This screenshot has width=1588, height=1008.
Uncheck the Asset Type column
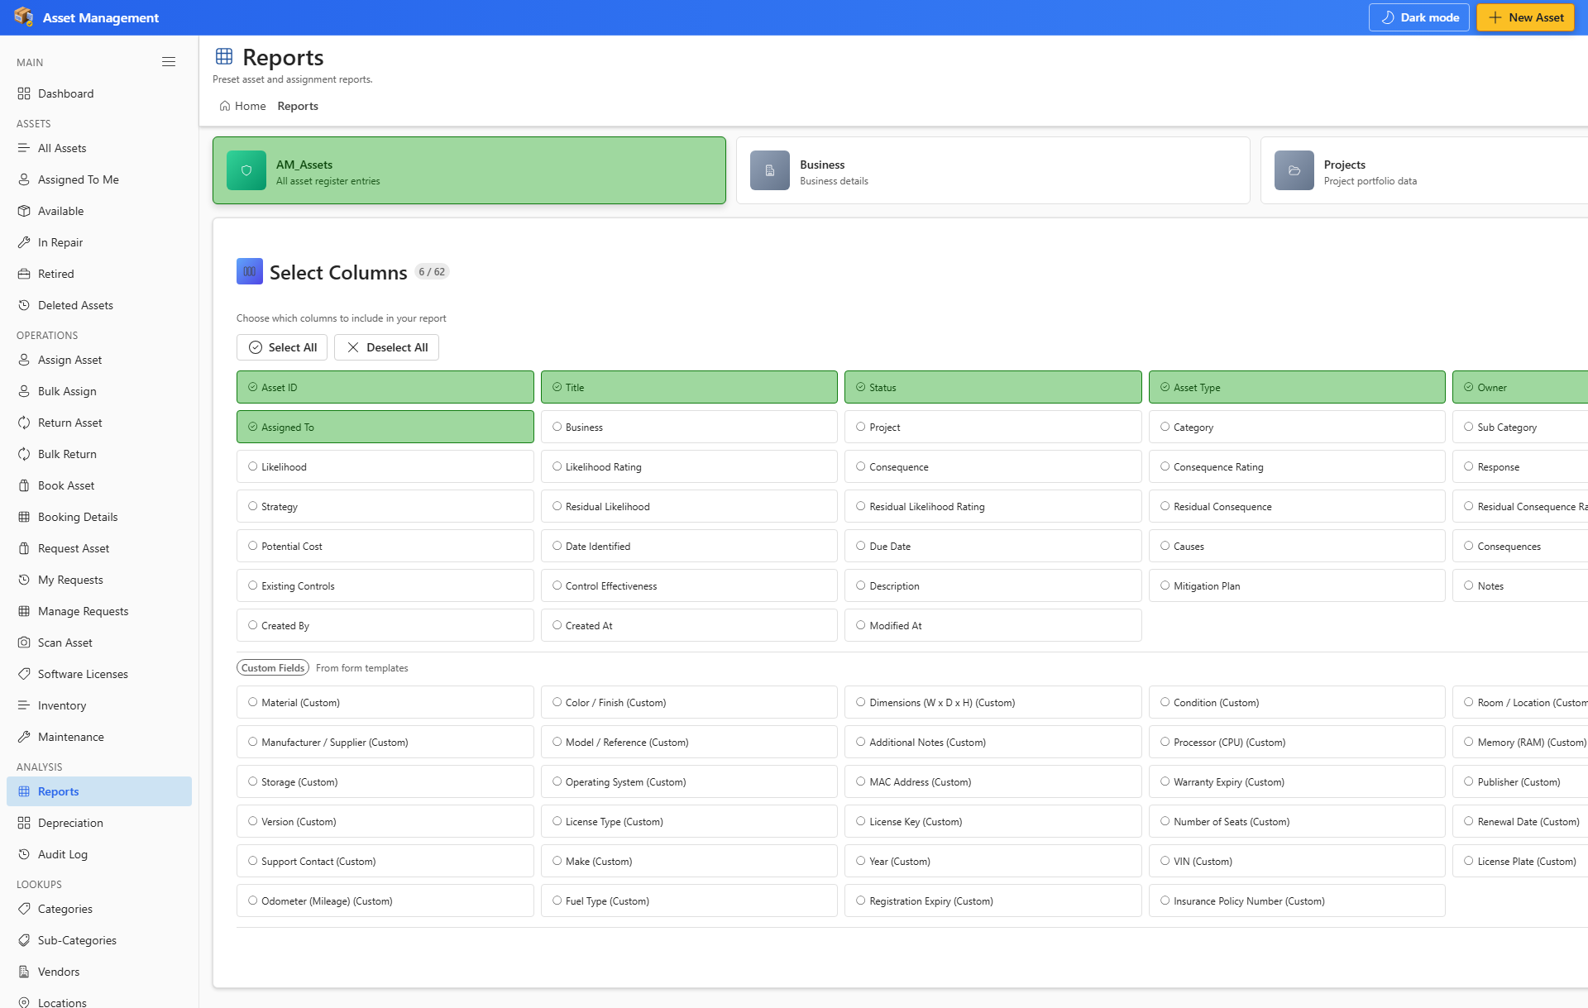click(x=1297, y=387)
